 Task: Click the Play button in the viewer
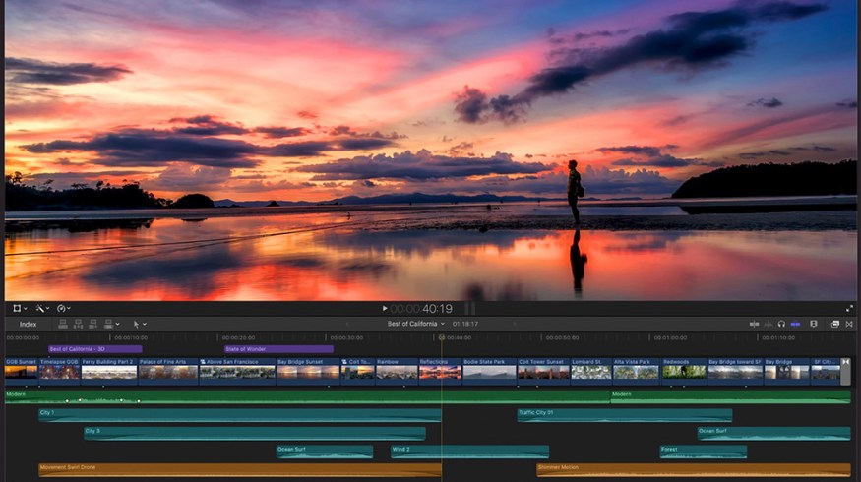coord(385,308)
